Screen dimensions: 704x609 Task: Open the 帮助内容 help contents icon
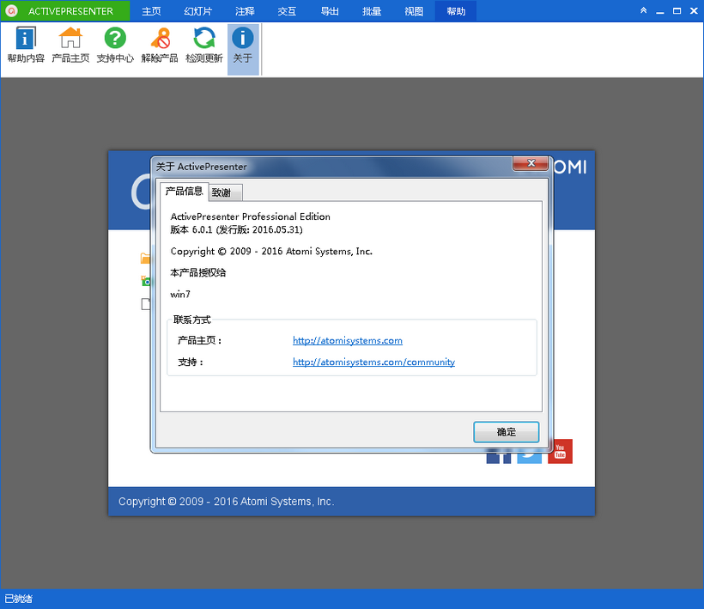26,45
